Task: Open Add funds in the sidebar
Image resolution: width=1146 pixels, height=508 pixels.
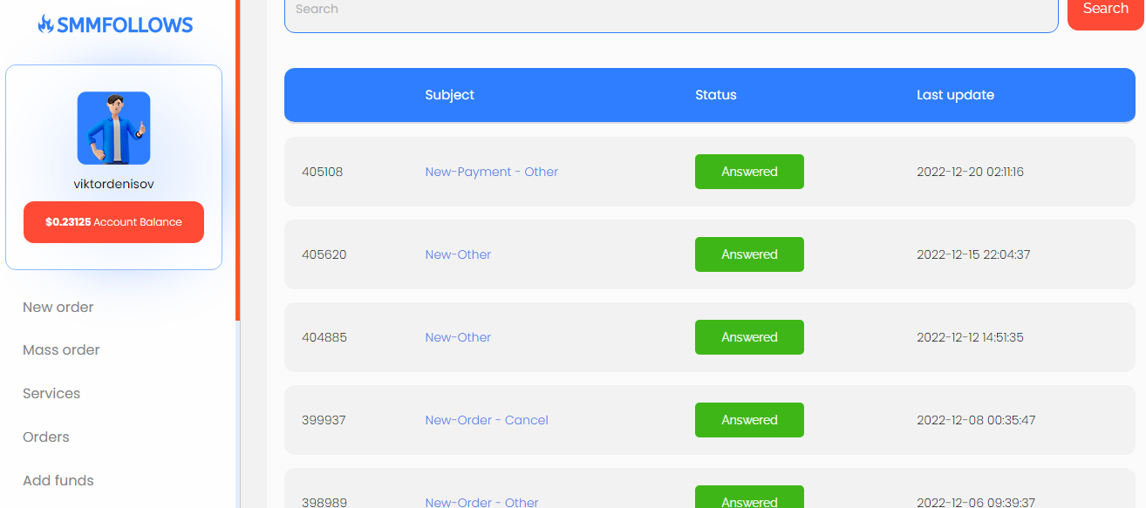Action: (58, 480)
